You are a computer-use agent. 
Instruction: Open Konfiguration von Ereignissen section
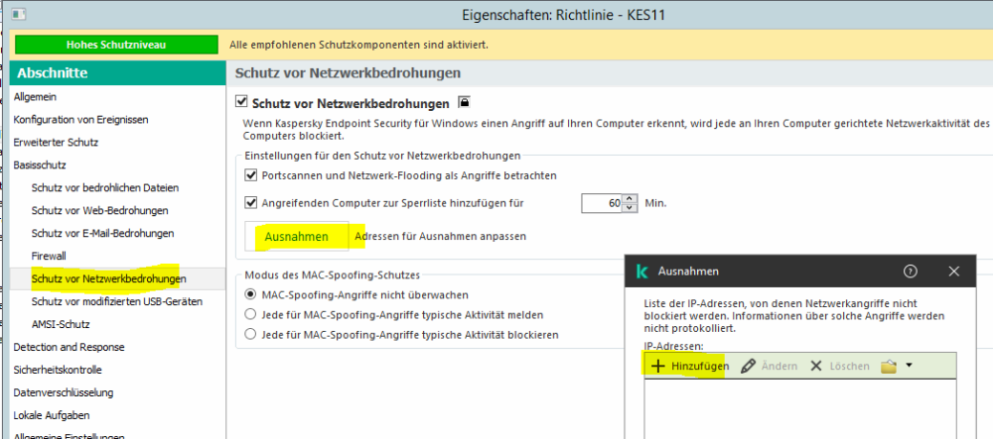coord(81,119)
